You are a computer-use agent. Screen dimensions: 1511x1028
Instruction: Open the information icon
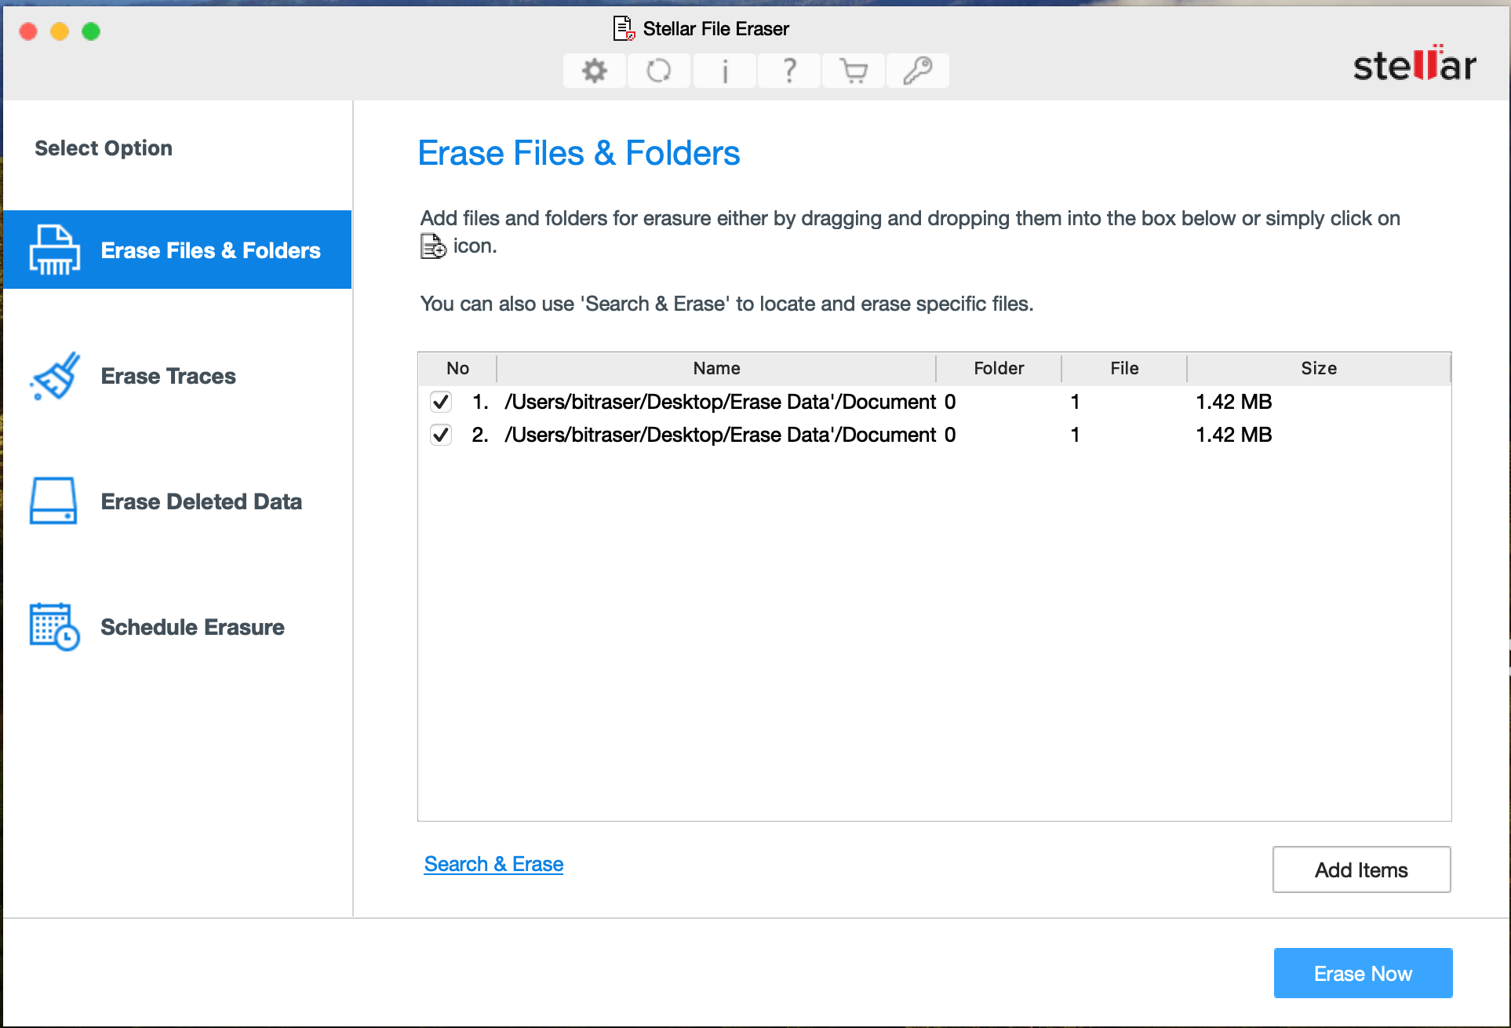click(723, 70)
